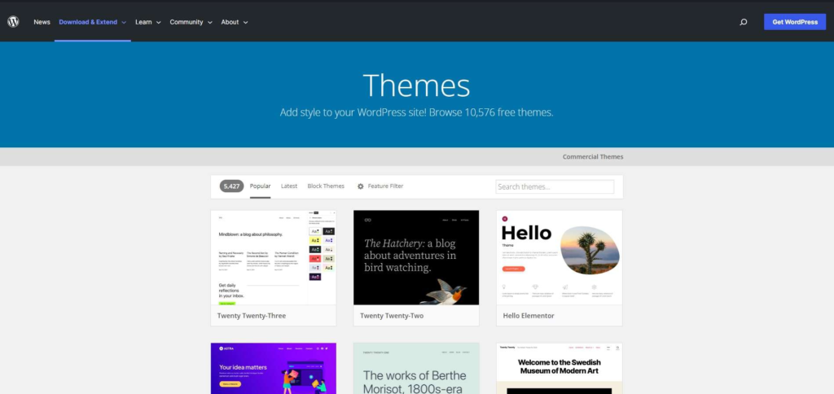Switch to the Popular tab
Screen dimensions: 834x394
click(x=260, y=186)
